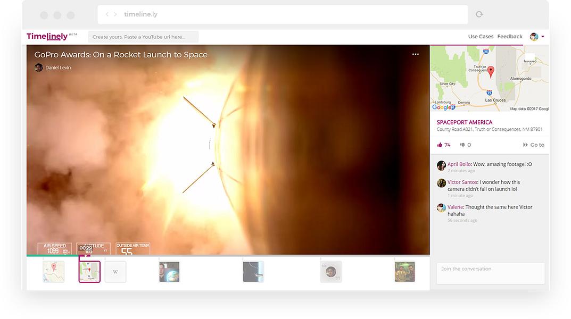Click the thumbs-up like icon
This screenshot has height=319, width=571.
(440, 145)
